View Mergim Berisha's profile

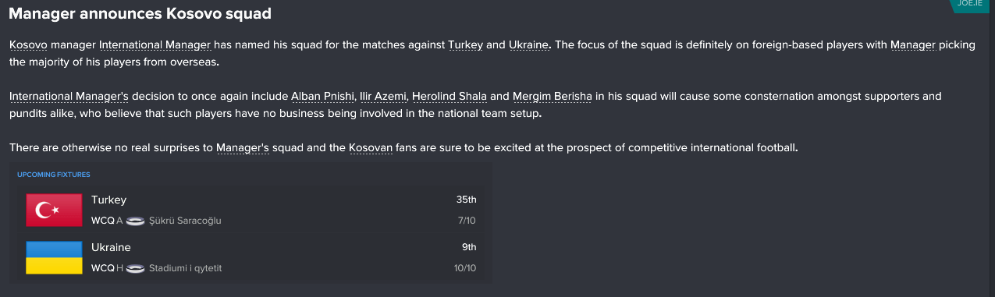click(x=553, y=97)
